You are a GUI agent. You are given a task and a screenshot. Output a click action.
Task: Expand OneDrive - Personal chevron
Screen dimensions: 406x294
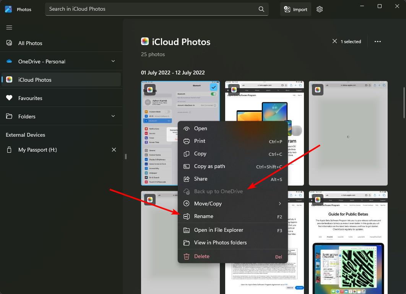(x=113, y=61)
